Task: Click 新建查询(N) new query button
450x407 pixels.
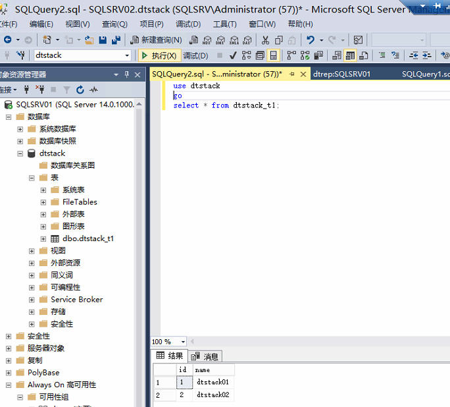Action: coord(156,40)
